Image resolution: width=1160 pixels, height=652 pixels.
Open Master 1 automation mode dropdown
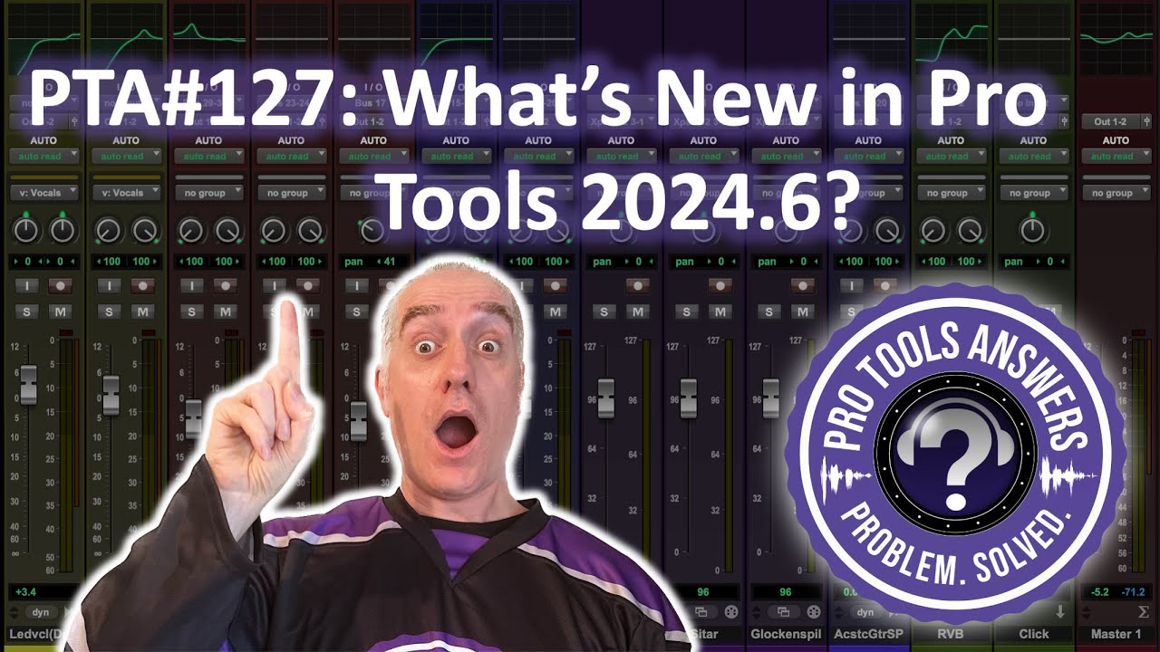coord(1116,156)
